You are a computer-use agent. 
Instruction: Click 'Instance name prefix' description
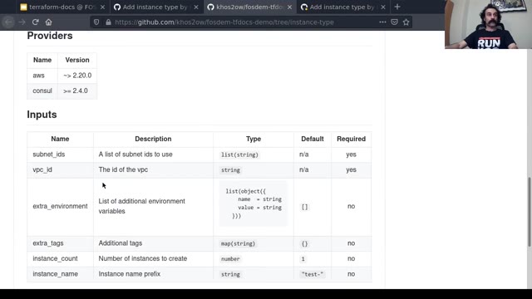coord(130,274)
